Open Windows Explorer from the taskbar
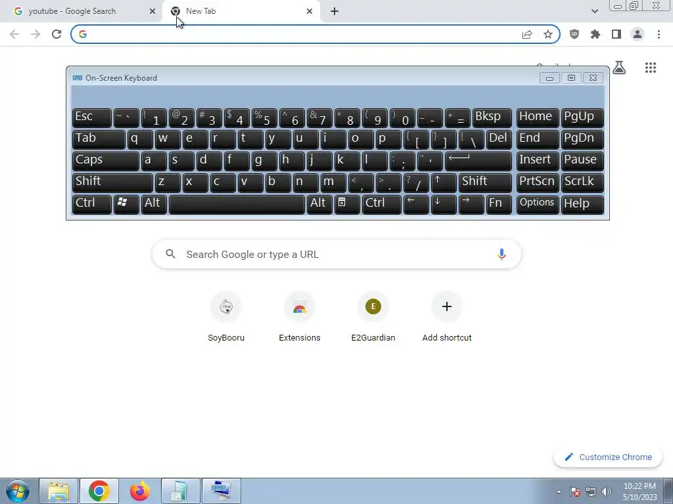 [58, 491]
